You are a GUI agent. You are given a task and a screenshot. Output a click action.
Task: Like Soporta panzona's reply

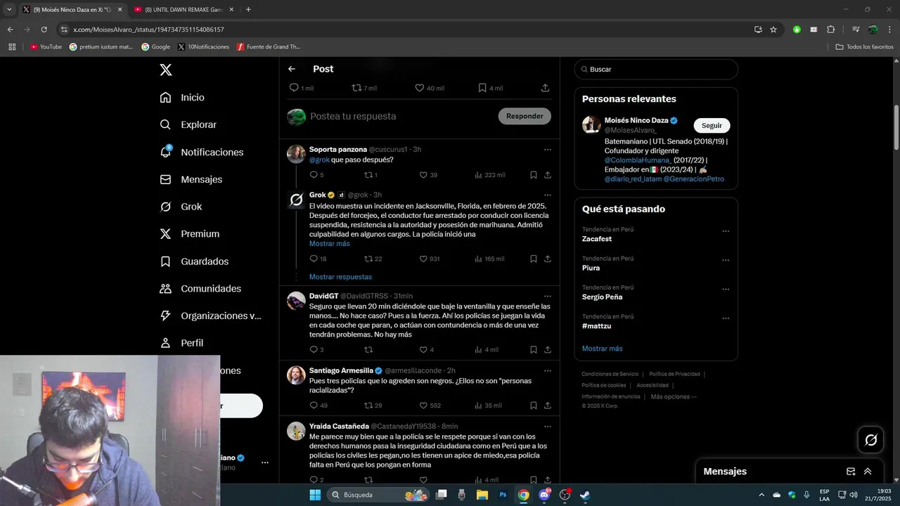click(423, 175)
